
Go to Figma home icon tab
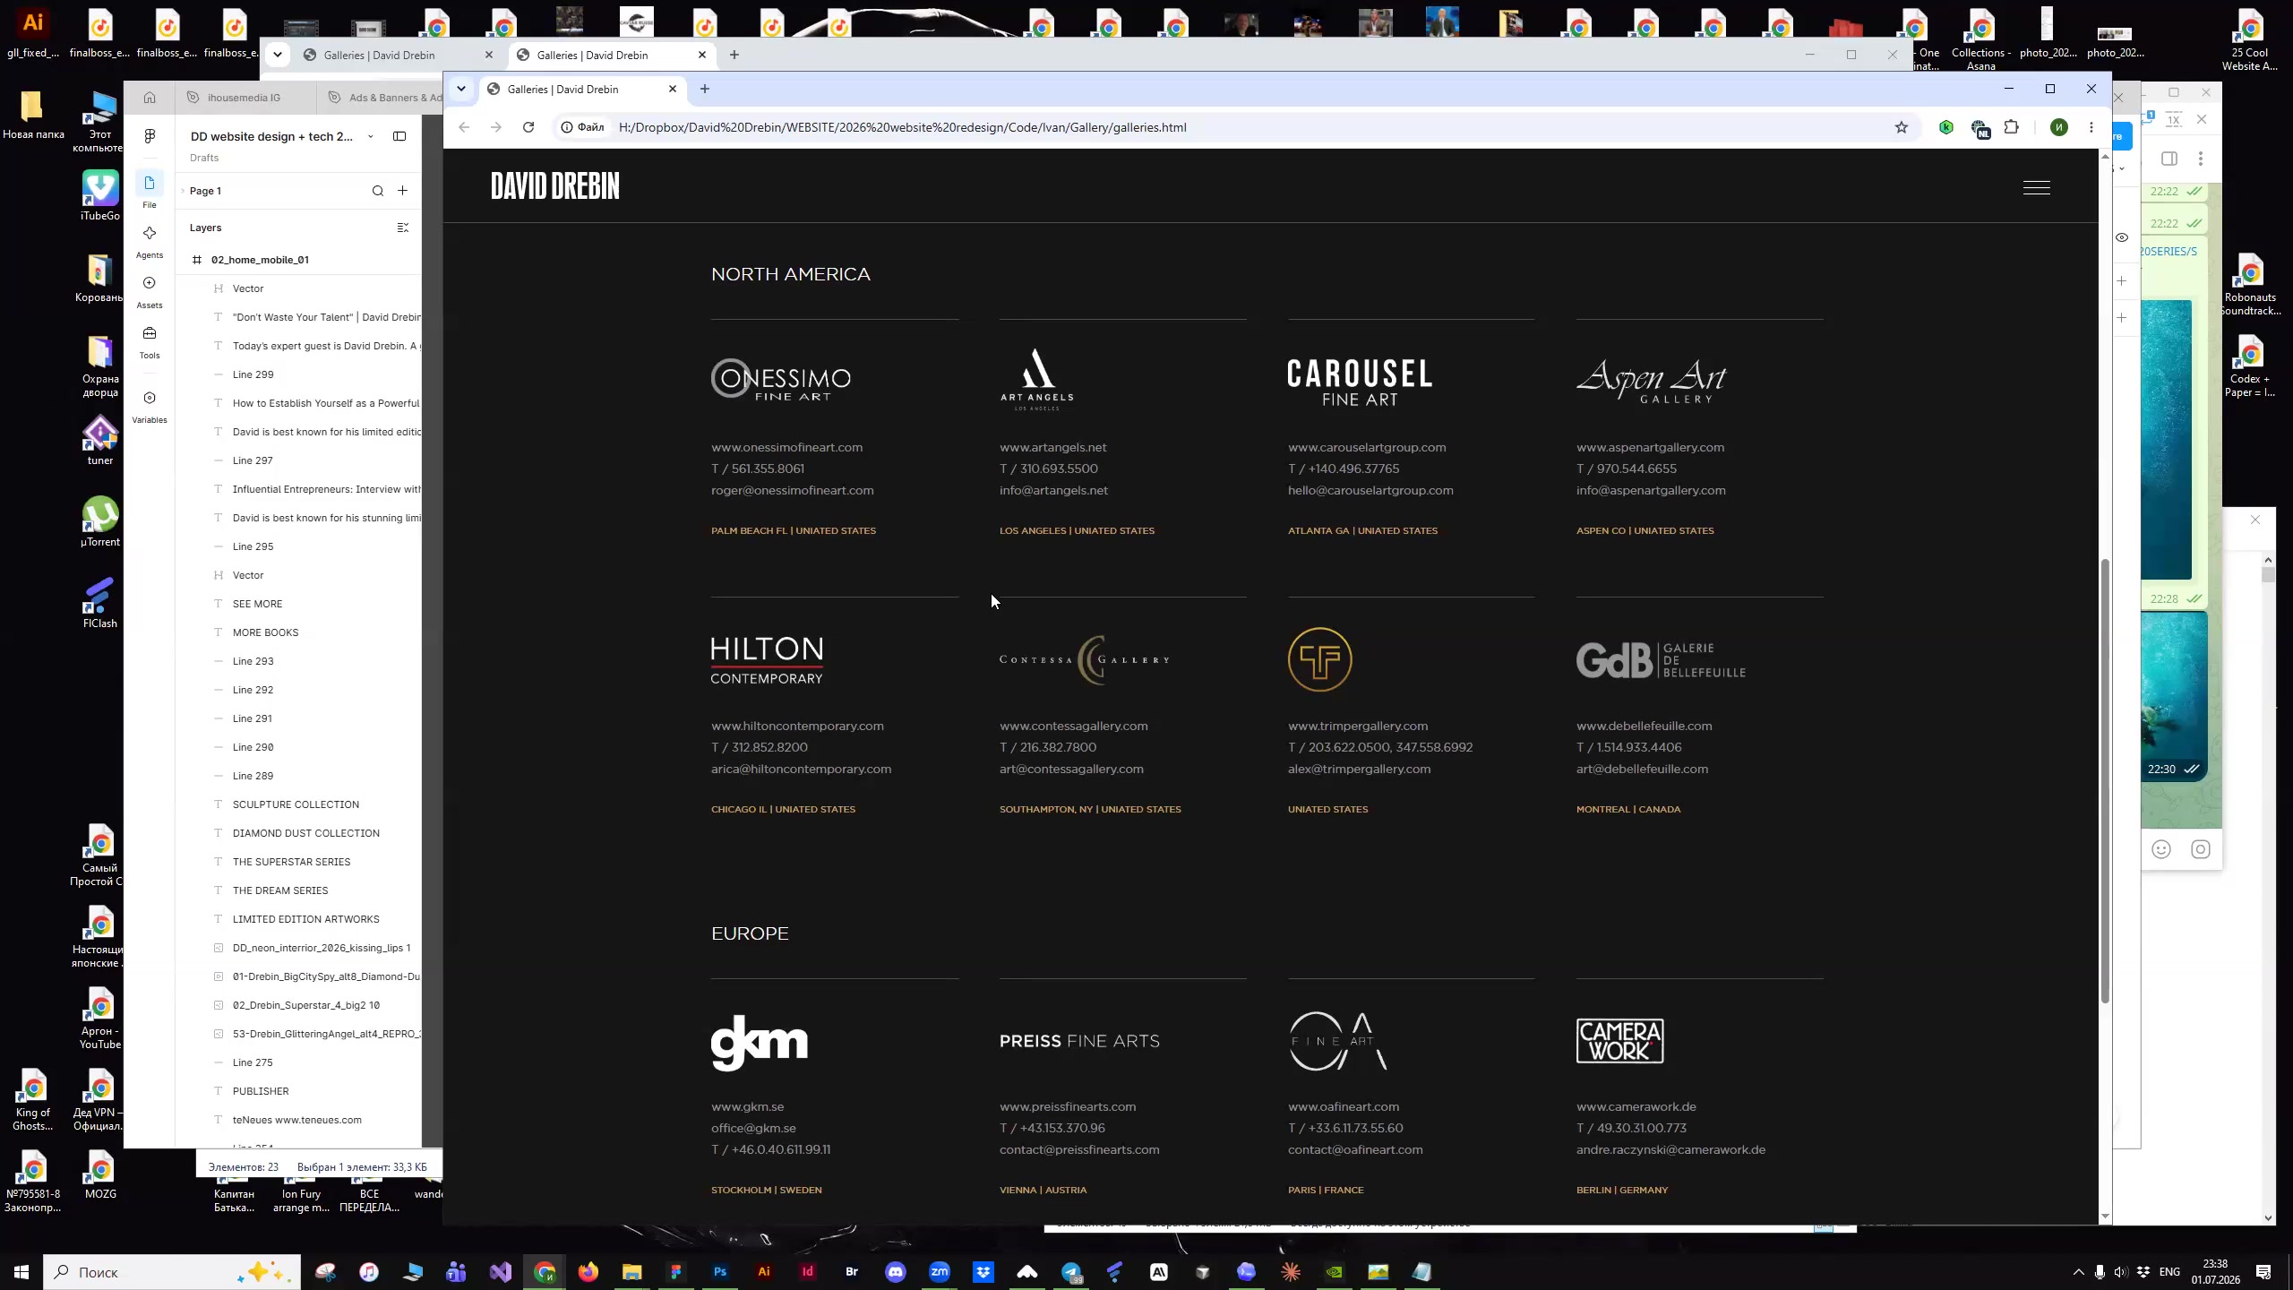[150, 98]
